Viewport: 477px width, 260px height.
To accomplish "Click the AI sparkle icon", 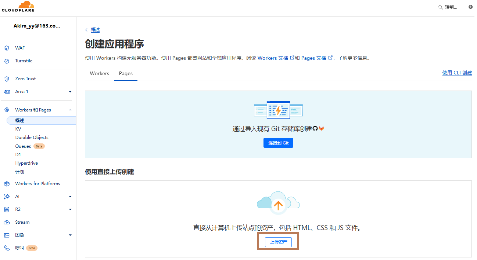I will [x=7, y=197].
